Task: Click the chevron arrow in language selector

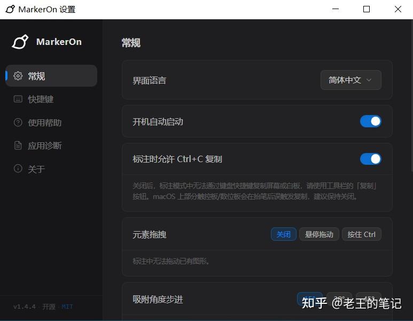Action: [x=369, y=80]
